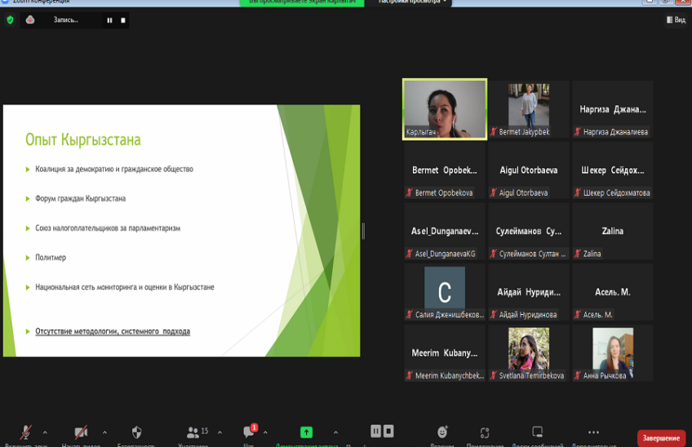
Task: Pause the recording in the top bar
Action: [109, 20]
